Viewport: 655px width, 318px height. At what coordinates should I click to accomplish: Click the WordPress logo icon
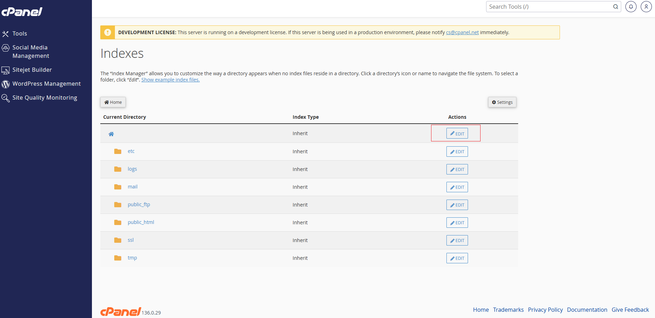(6, 84)
